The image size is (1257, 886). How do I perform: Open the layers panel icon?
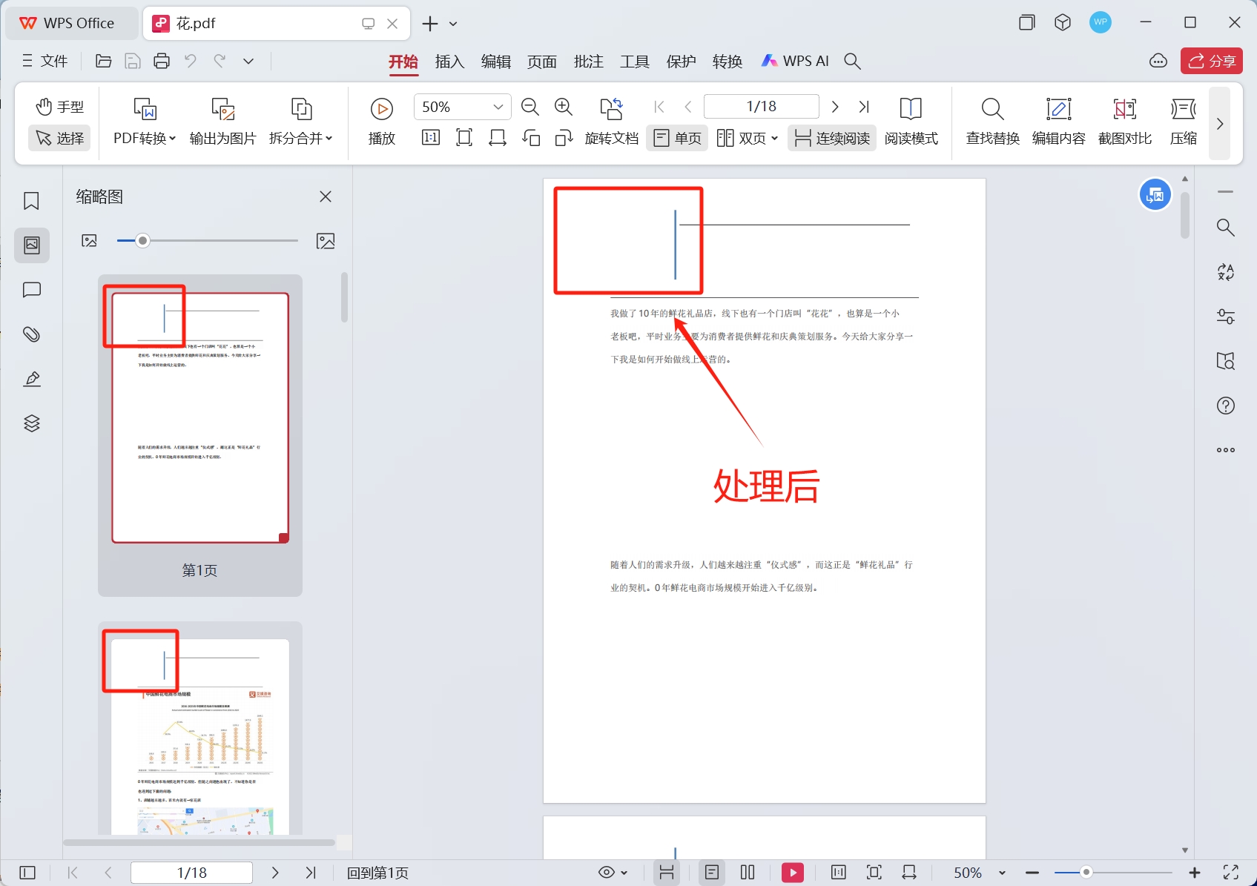[31, 423]
